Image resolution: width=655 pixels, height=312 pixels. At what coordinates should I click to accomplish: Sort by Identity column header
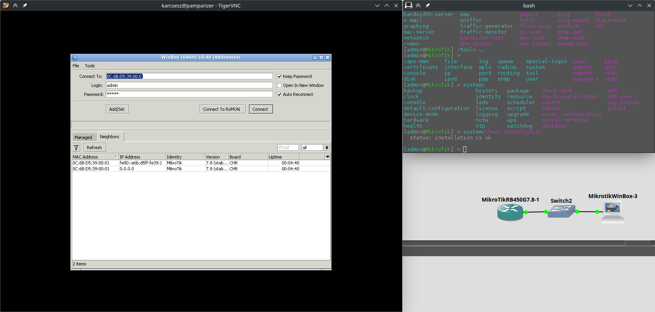(x=185, y=157)
